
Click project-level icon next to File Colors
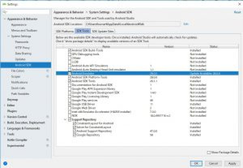pos(47,71)
